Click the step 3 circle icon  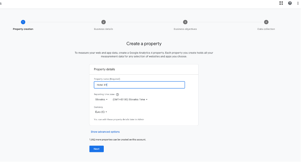click(x=185, y=22)
